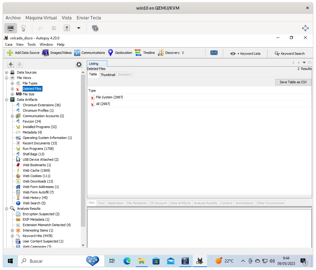
Task: Open the Keyword Lists dropdown
Action: pyautogui.click(x=245, y=54)
